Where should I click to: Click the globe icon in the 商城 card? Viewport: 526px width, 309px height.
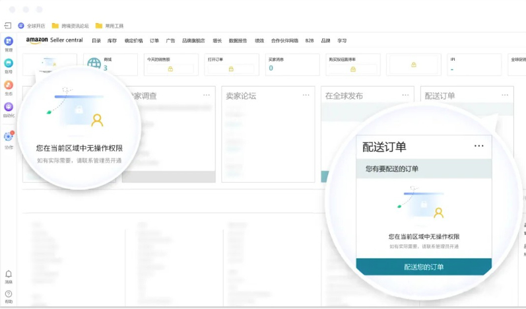tap(94, 63)
